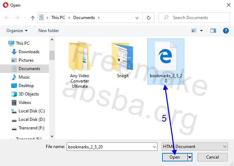Click the Cancel button
The width and height of the screenshot is (234, 166).
point(213,157)
